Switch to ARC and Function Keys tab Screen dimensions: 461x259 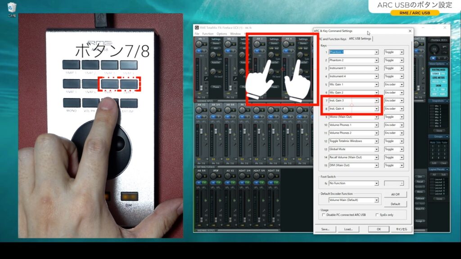333,39
